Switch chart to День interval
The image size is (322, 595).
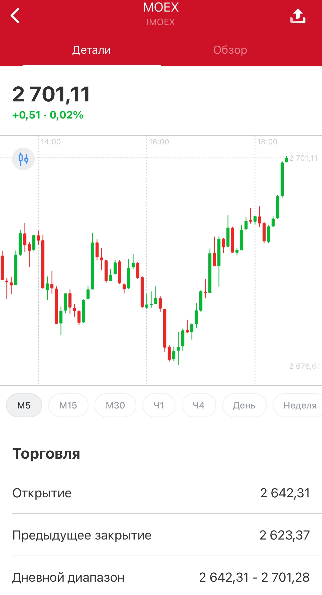pos(244,405)
